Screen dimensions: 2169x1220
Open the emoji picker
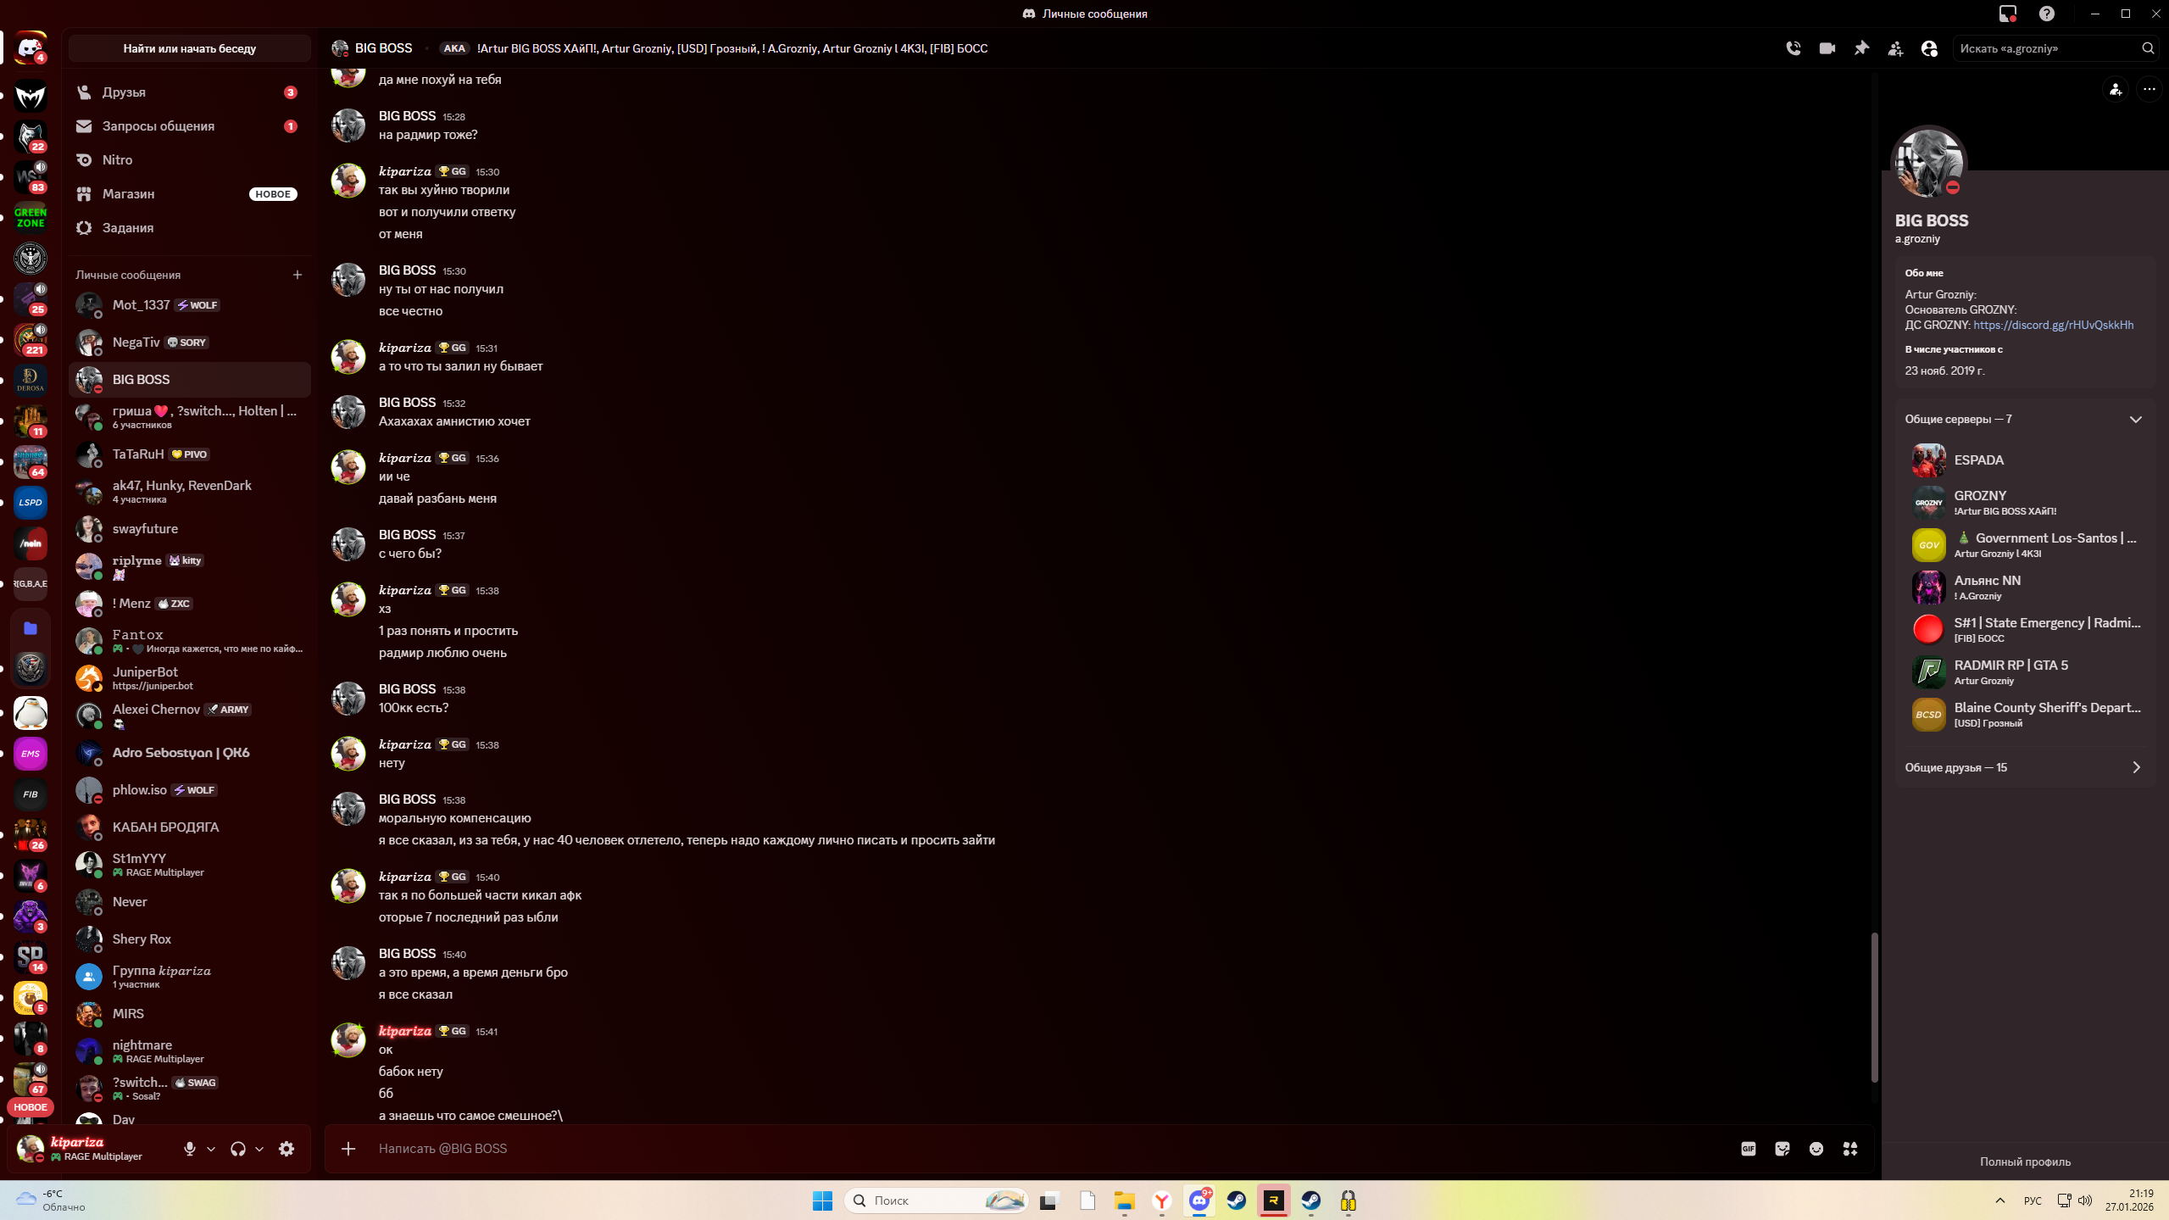click(x=1816, y=1149)
